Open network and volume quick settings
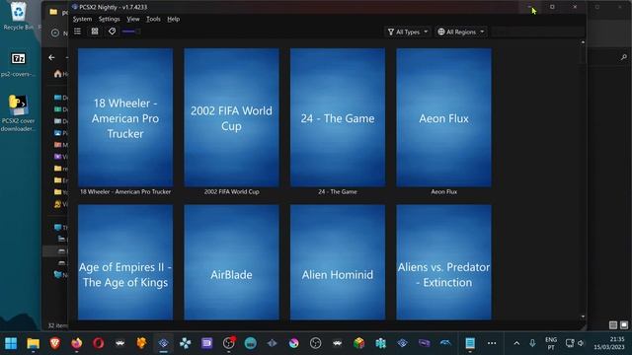Image resolution: width=632 pixels, height=355 pixels. (575, 343)
